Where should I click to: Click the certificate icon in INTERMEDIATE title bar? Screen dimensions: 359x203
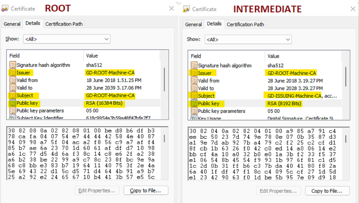(186, 8)
